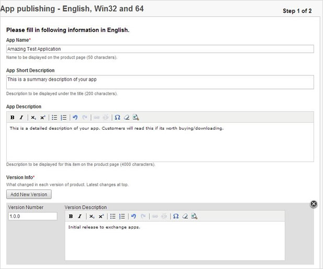Apply subscript in App Description editor
Viewport: 323px width, 269px height.
(33, 117)
